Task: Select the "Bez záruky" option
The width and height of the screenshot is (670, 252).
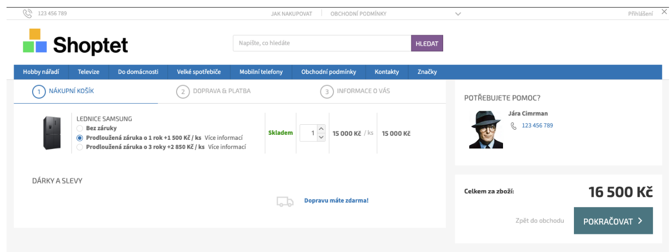Action: click(79, 128)
